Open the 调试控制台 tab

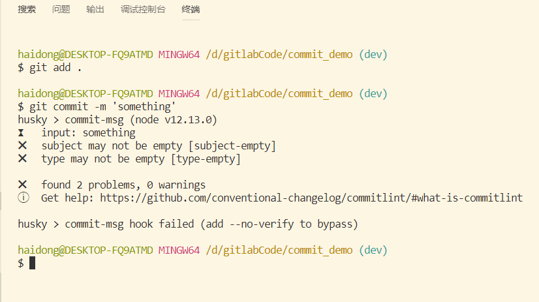pos(143,9)
